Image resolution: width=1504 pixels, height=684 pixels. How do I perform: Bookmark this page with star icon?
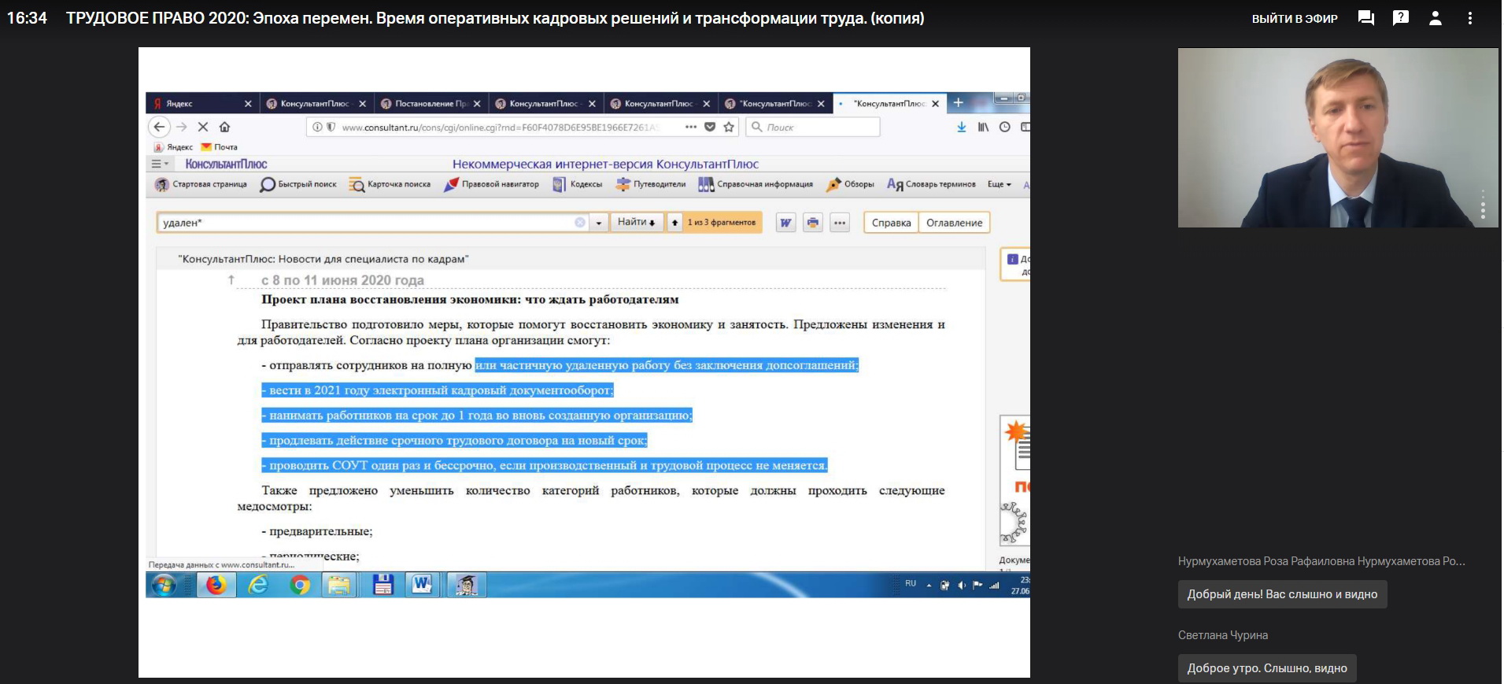(x=729, y=127)
